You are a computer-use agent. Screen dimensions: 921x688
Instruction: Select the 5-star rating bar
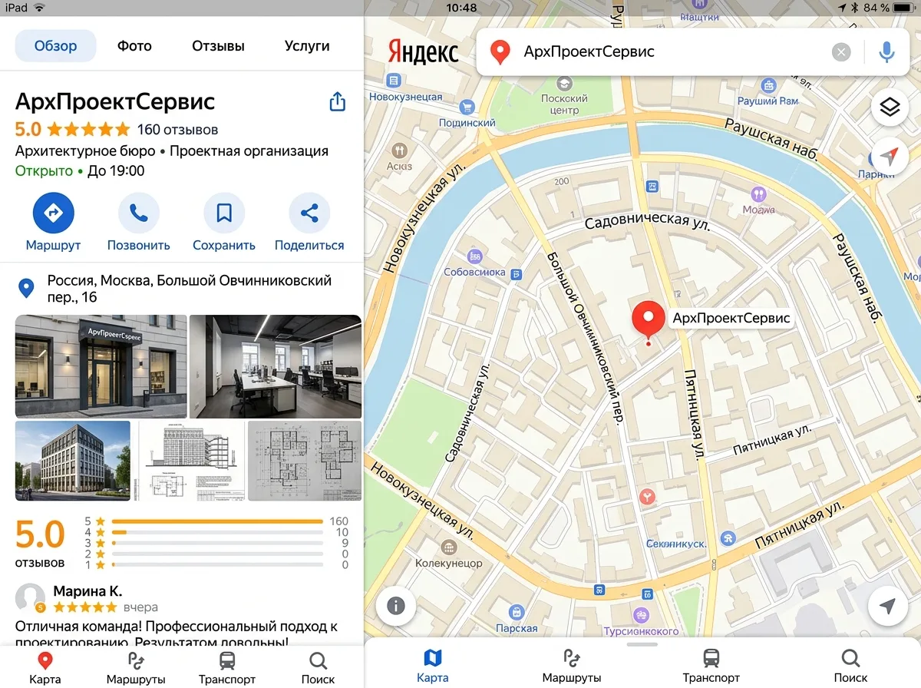pos(217,521)
